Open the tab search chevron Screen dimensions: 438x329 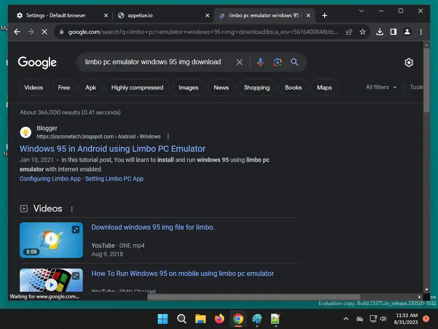(361, 11)
